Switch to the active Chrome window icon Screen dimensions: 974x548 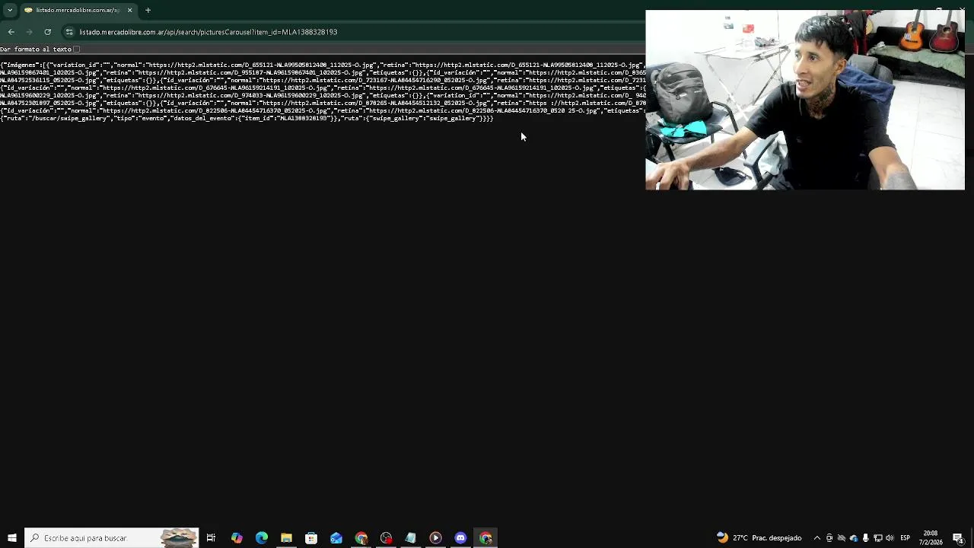(485, 538)
